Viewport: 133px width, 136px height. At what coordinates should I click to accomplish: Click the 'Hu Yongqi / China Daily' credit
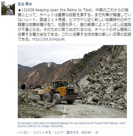pos(50,126)
